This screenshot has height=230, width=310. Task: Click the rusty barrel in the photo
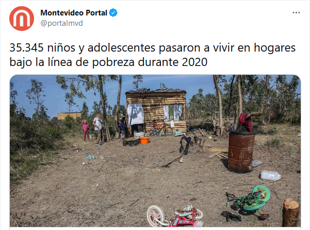click(x=240, y=152)
